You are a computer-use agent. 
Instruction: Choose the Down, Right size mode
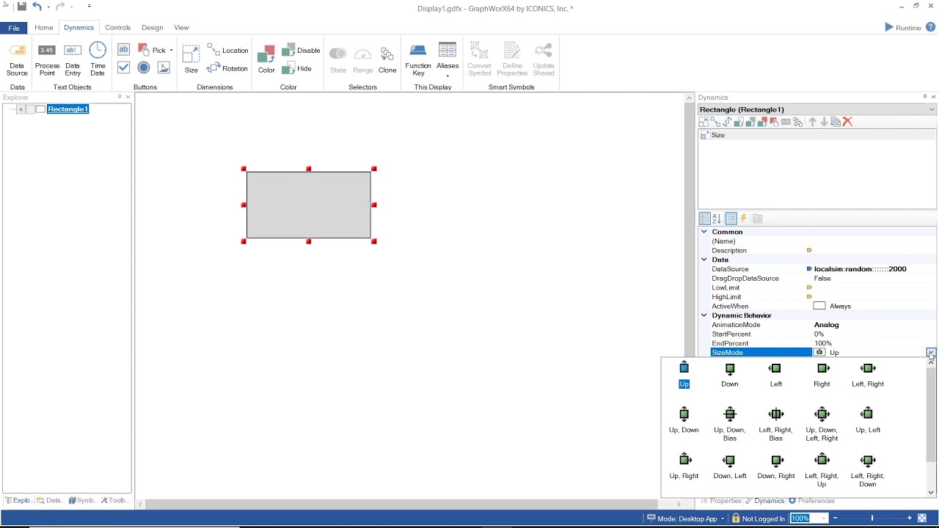(x=775, y=466)
